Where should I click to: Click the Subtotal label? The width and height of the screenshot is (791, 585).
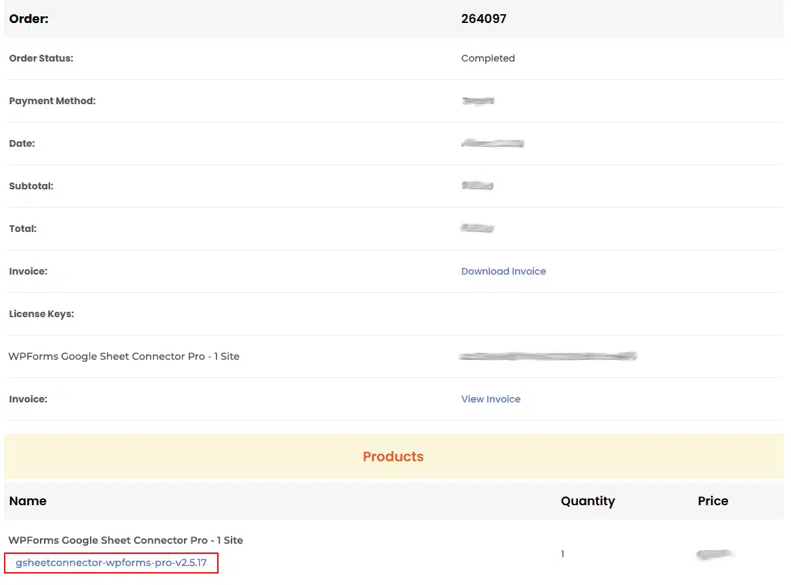(x=31, y=185)
